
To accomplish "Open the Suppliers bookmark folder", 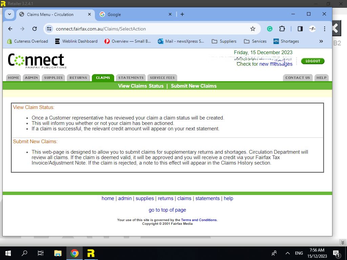I will pos(224,41).
